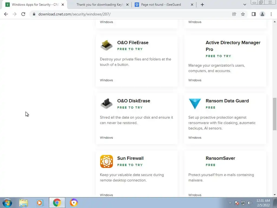Click the page scrollbar thumb

[275, 114]
